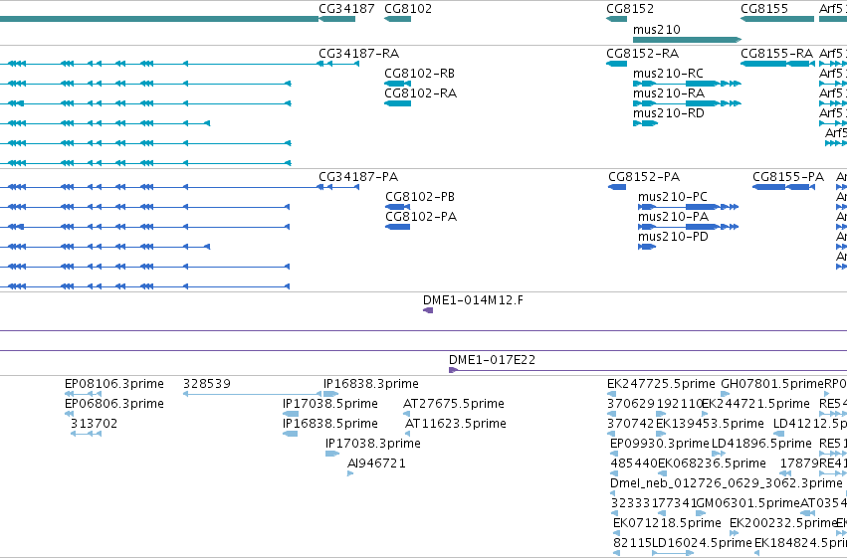847x558 pixels.
Task: Select the EP06806.3prime EST label
Action: point(114,404)
